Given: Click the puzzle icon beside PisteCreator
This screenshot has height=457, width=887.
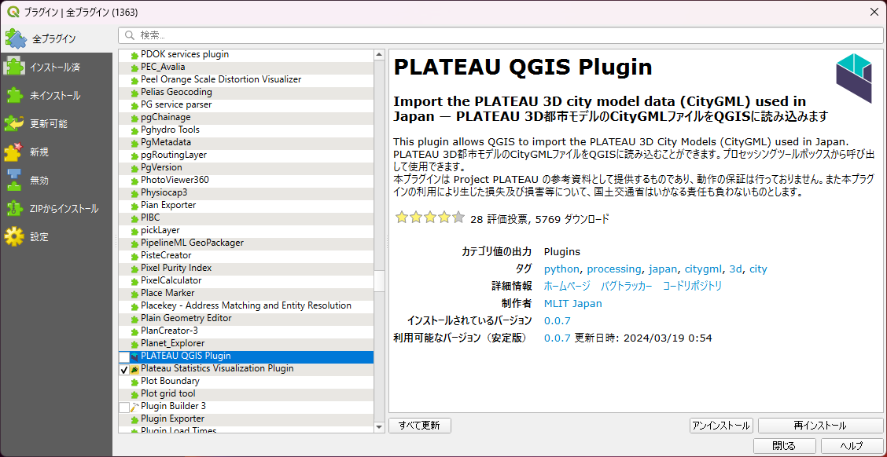Looking at the screenshot, I should [134, 256].
